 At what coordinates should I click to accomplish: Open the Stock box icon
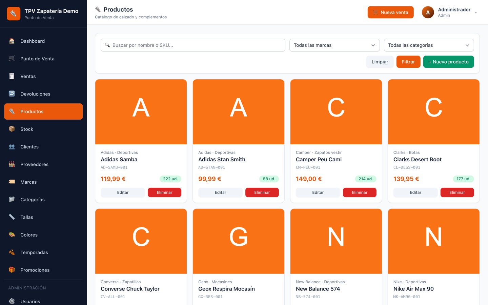pyautogui.click(x=12, y=129)
